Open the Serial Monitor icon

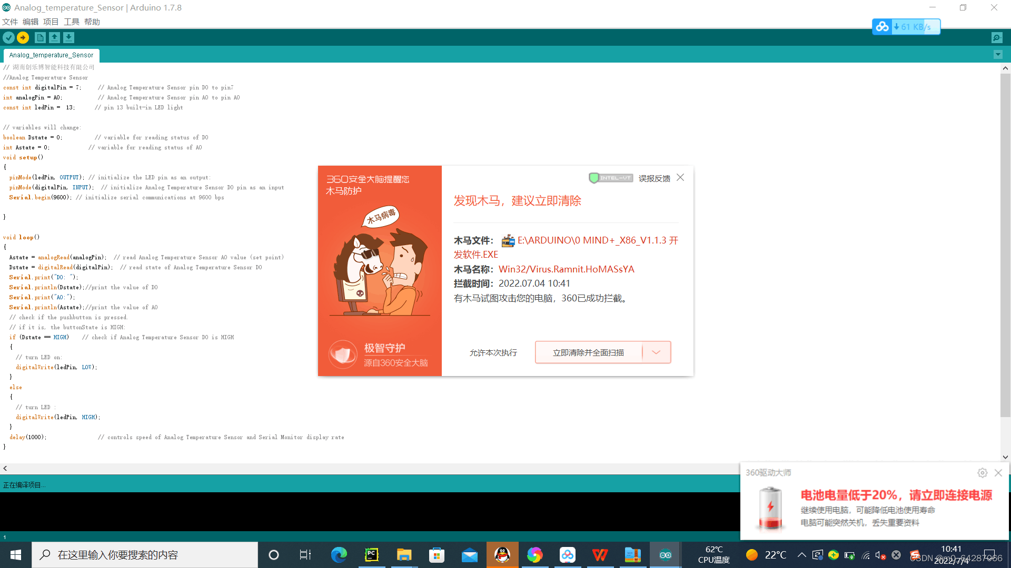(x=997, y=37)
